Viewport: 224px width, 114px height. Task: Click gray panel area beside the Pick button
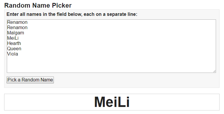click(136, 80)
